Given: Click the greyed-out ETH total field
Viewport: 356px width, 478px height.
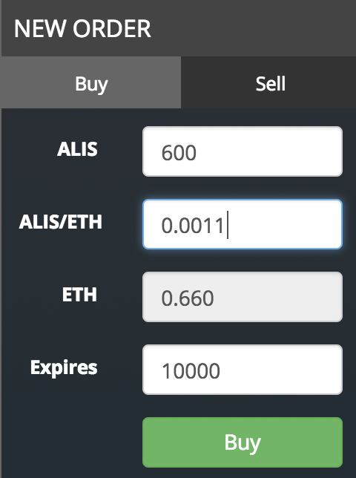Looking at the screenshot, I should tap(243, 297).
